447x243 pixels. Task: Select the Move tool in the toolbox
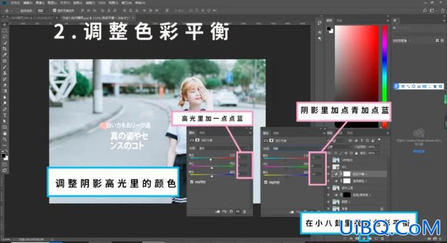click(x=4, y=25)
